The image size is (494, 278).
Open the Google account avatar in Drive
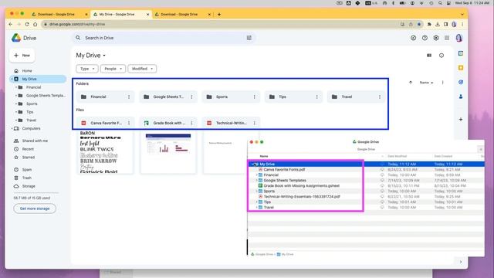pos(458,38)
